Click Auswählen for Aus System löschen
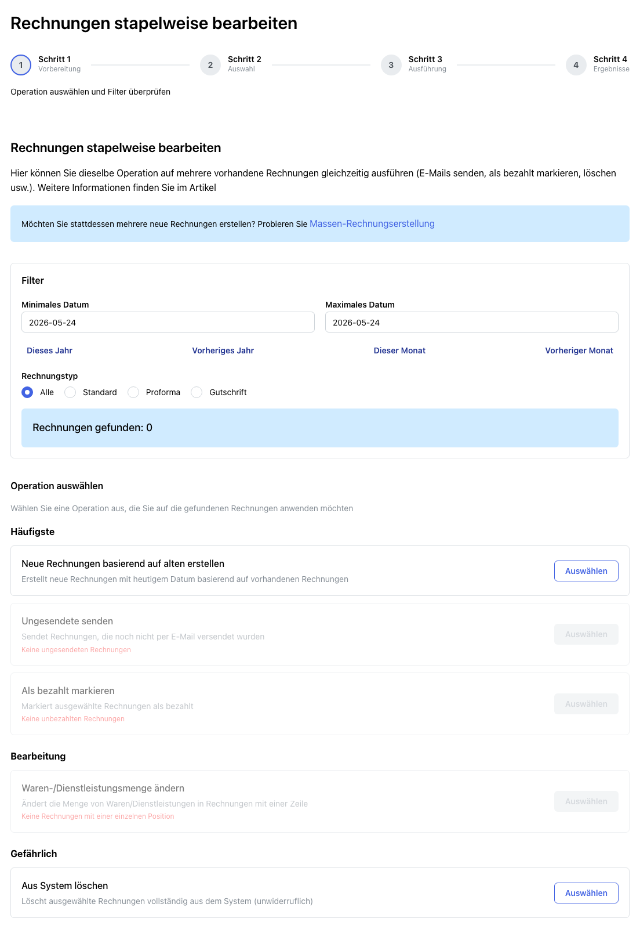The width and height of the screenshot is (640, 929). click(x=586, y=893)
